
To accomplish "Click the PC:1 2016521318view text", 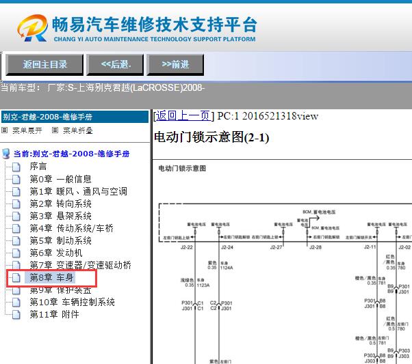I will 268,116.
